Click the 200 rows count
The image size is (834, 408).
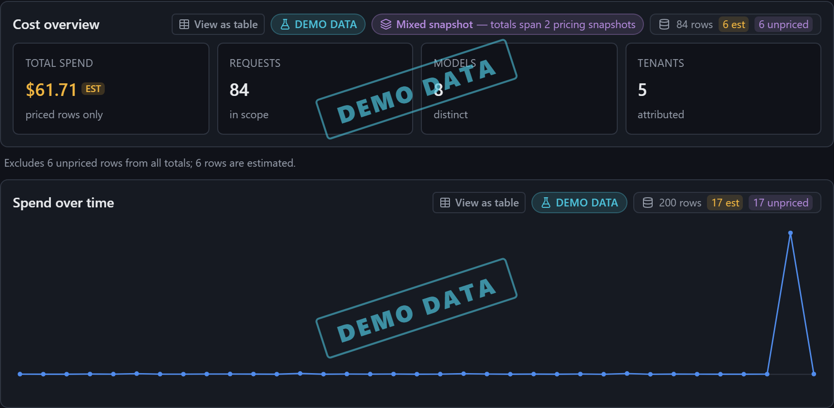[x=680, y=203]
